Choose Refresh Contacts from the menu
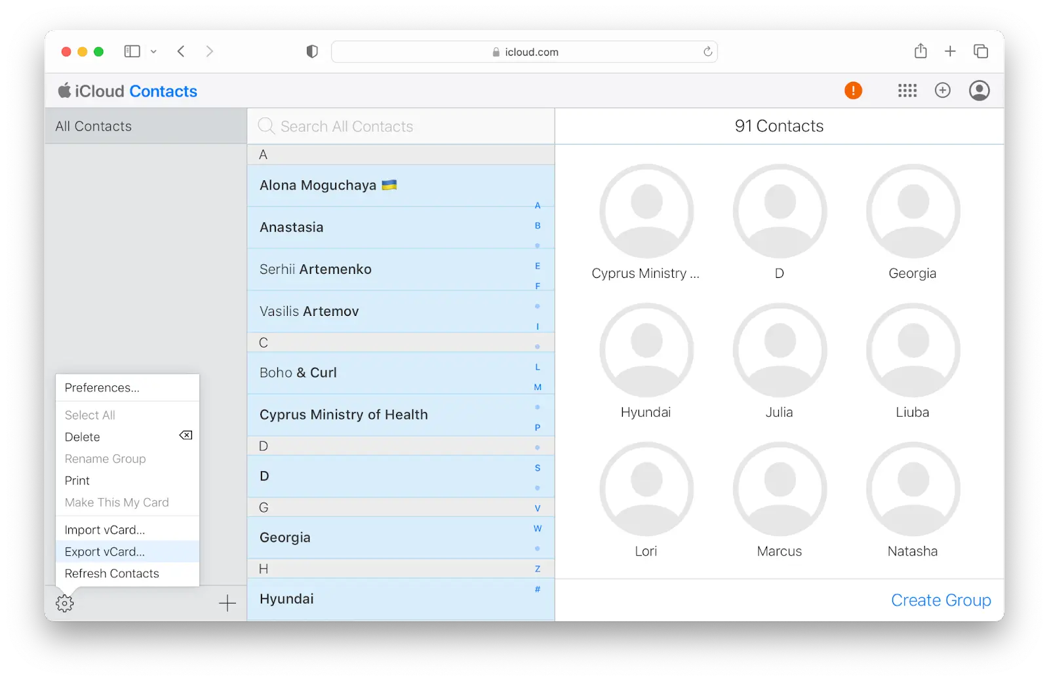The width and height of the screenshot is (1049, 681). 127,573
